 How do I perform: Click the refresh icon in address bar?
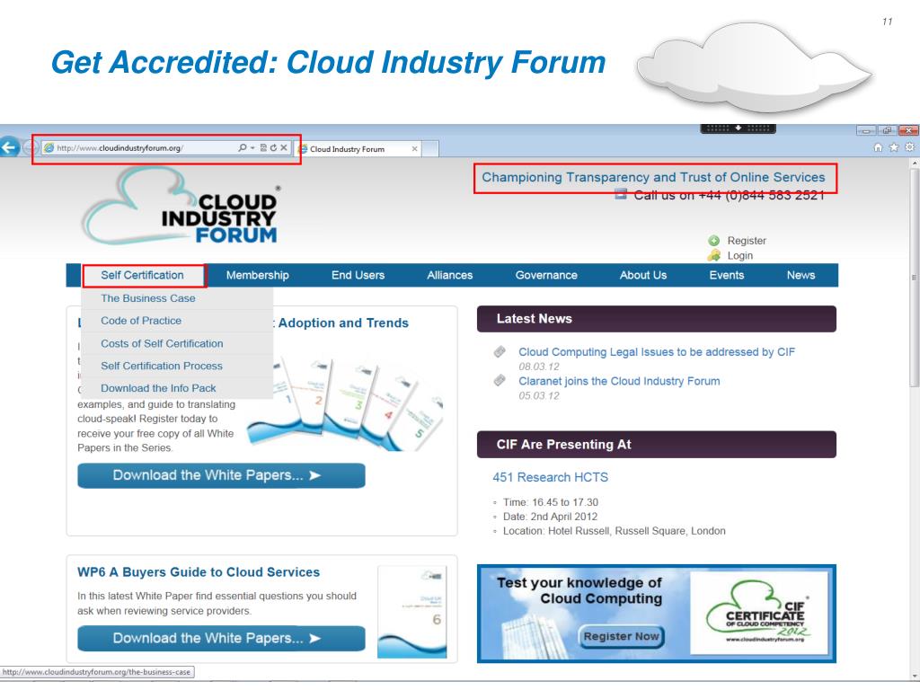(273, 148)
